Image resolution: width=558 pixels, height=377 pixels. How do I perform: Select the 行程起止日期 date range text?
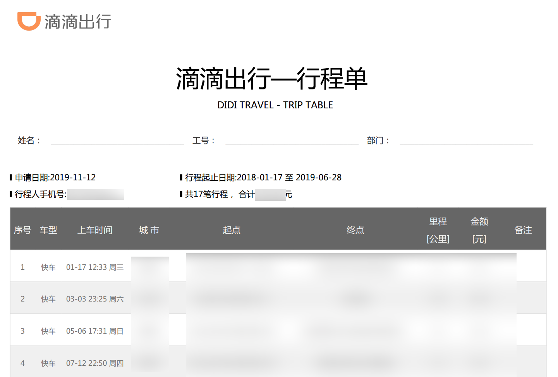click(263, 178)
